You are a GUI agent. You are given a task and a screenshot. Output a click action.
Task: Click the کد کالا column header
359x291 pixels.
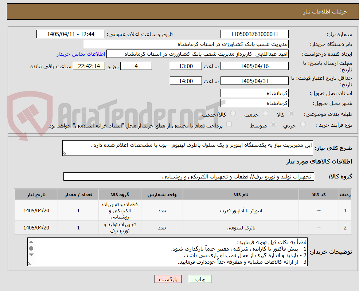[x=319, y=195]
